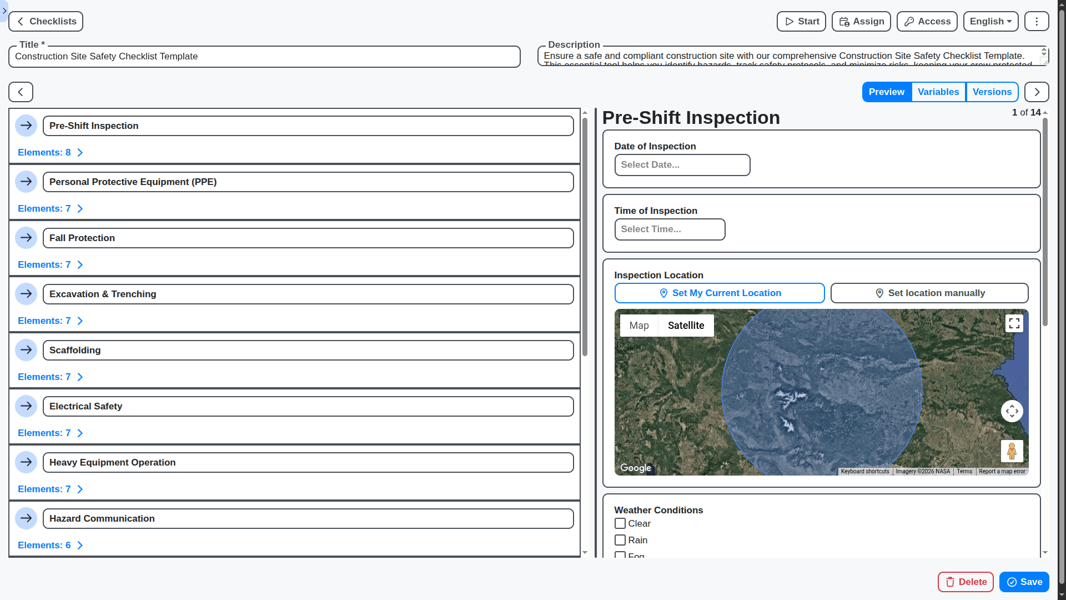Click arrow icon beside Scaffolding section
This screenshot has height=600, width=1066.
click(26, 350)
